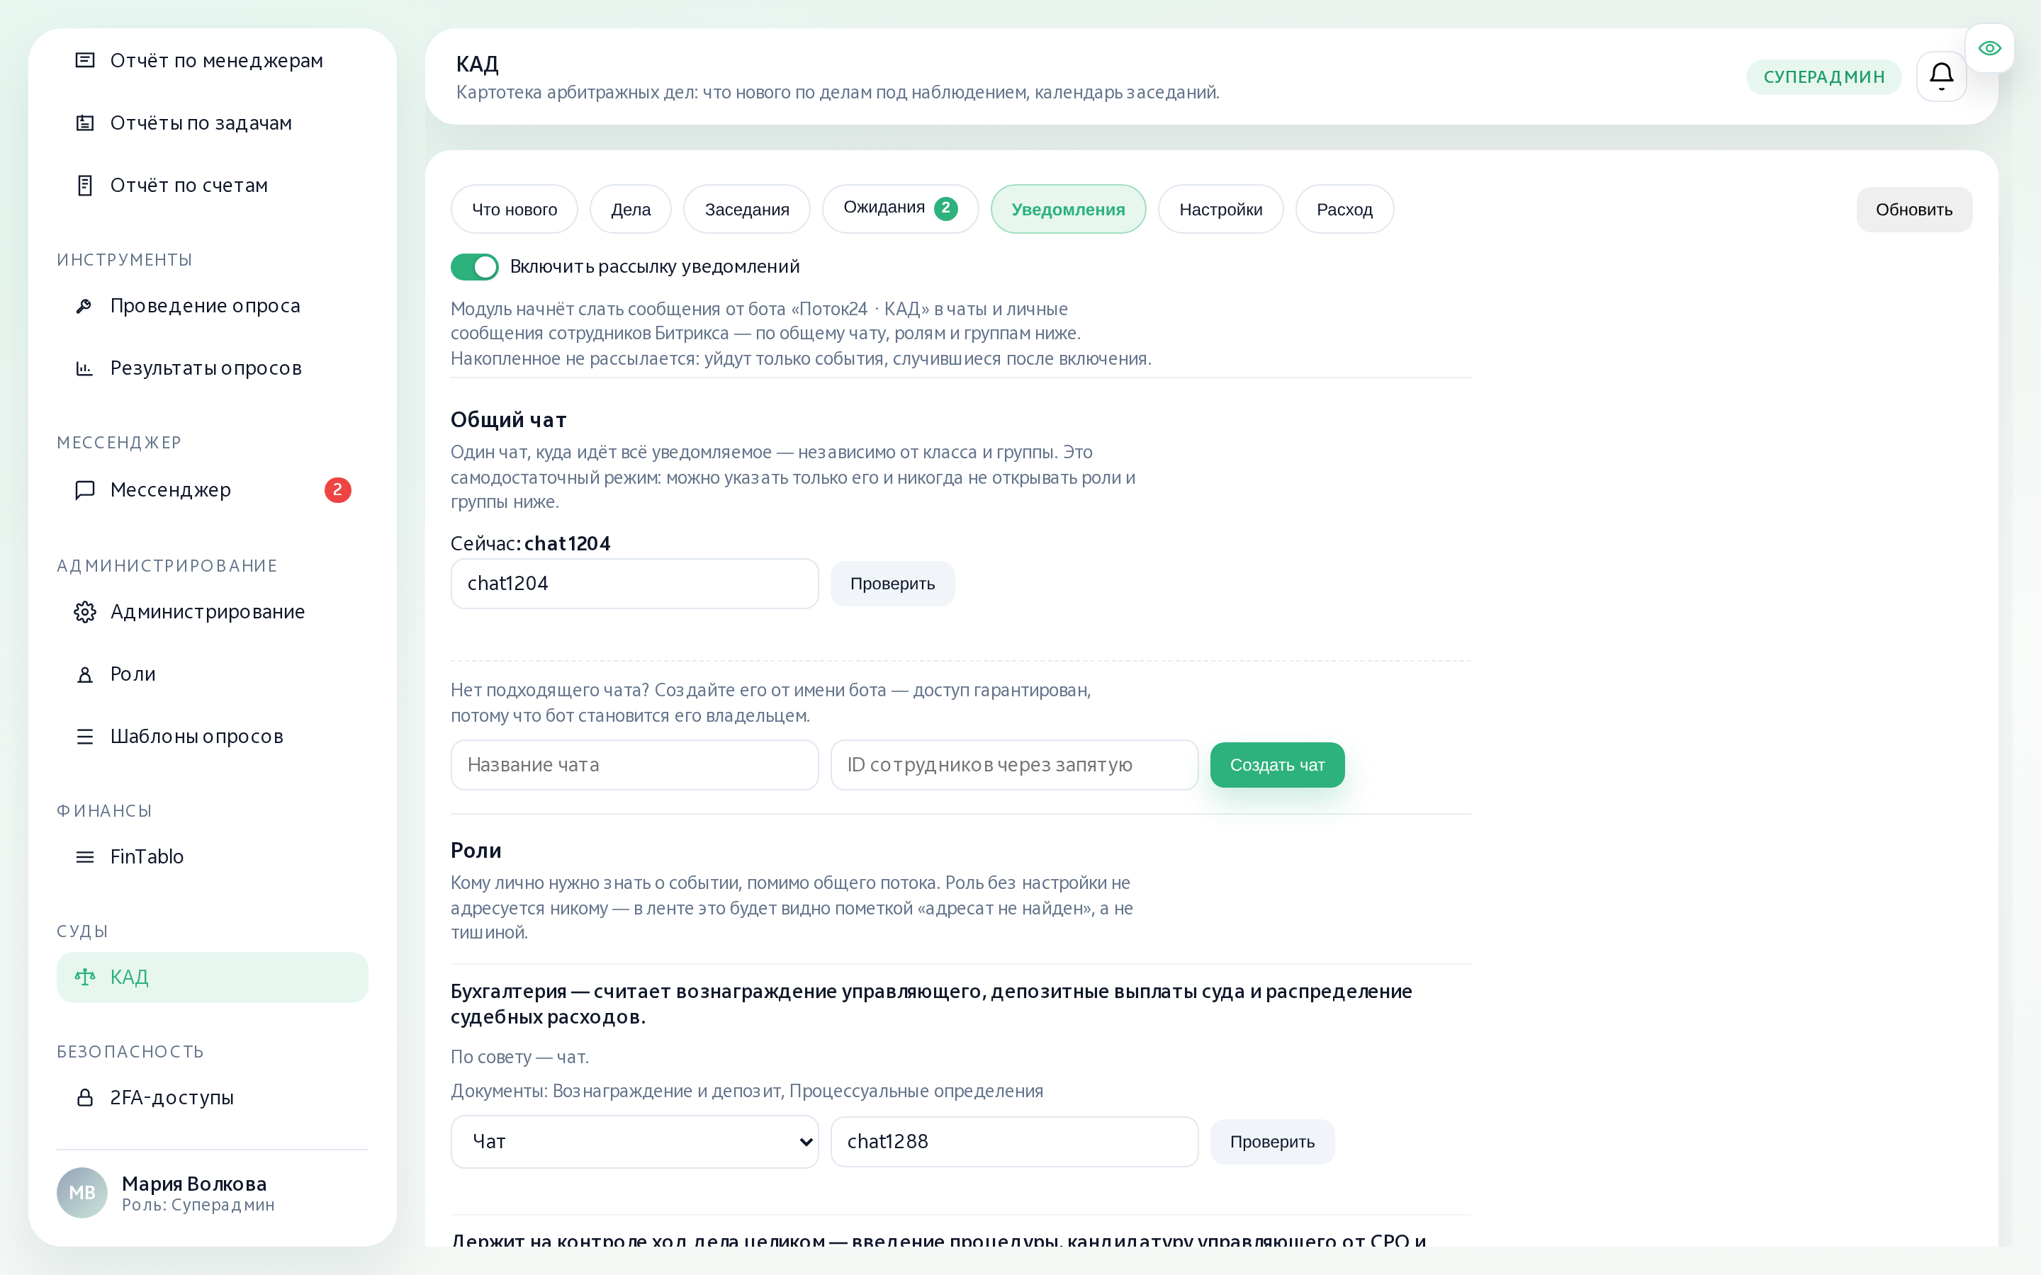The image size is (2041, 1275).
Task: Focus the Название чата input field
Action: pos(634,765)
